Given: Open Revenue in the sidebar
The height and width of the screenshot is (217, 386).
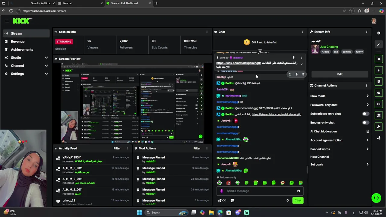Looking at the screenshot, I should [27, 42].
